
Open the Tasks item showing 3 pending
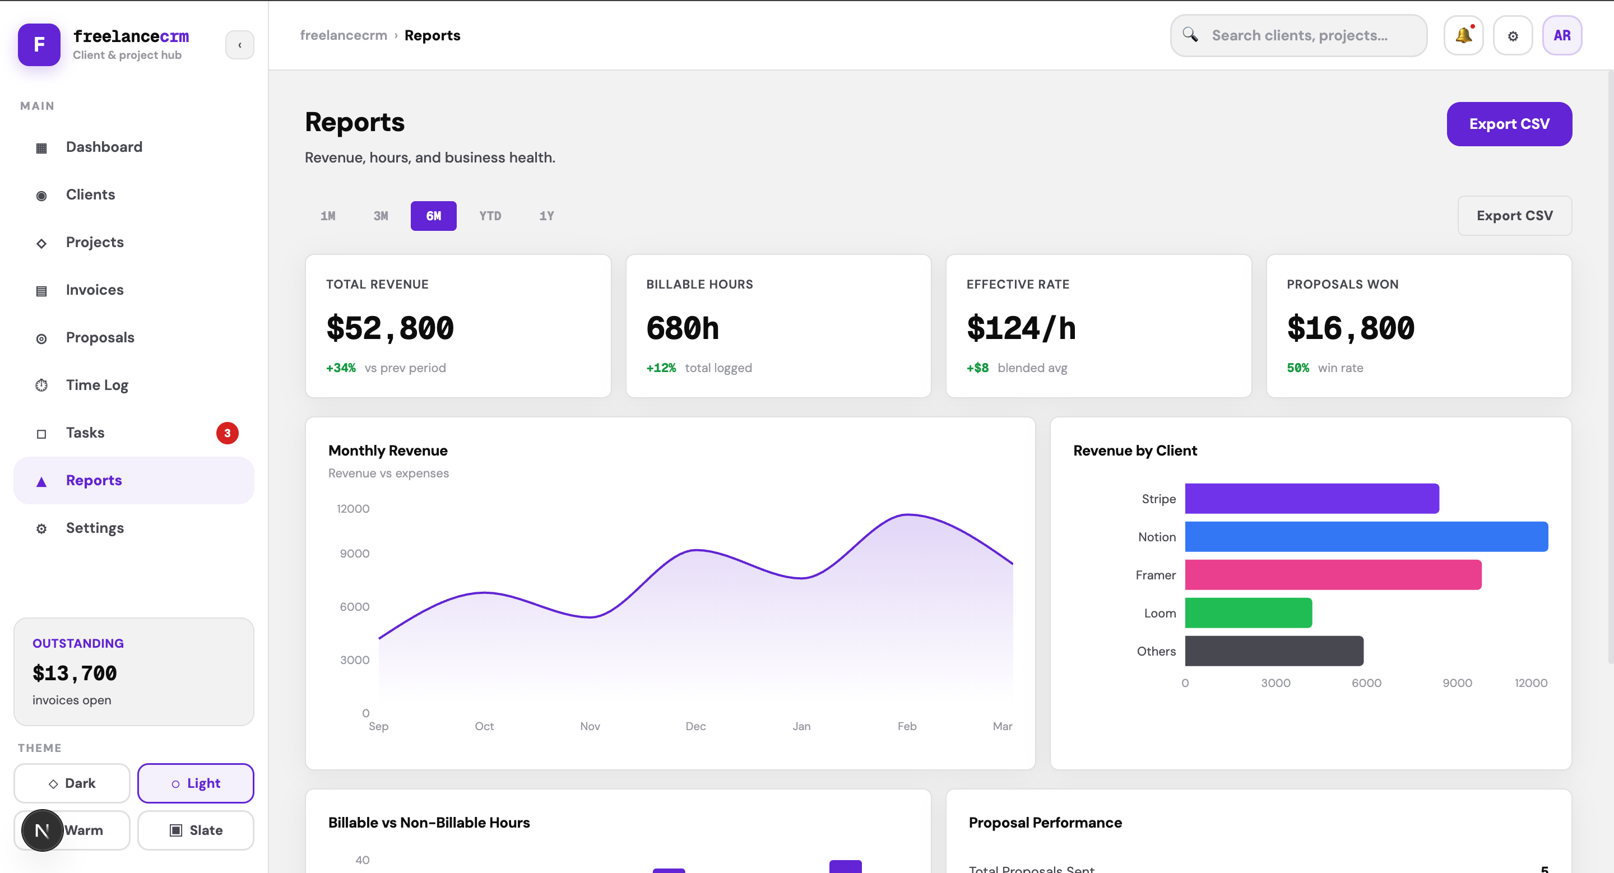tap(85, 432)
